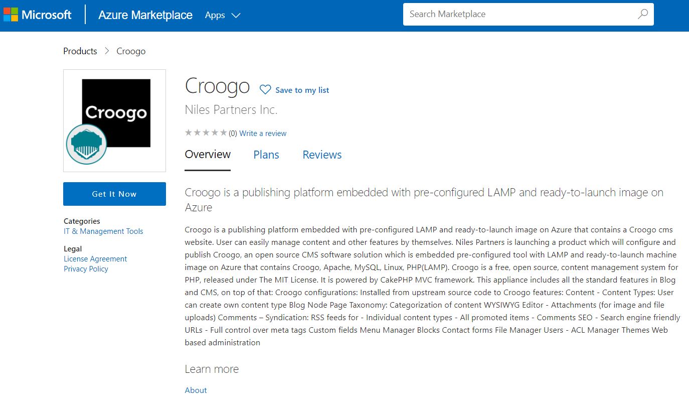Image resolution: width=689 pixels, height=408 pixels.
Task: Click the star rating row
Action: point(206,133)
